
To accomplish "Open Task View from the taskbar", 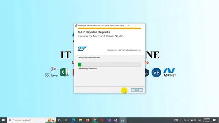I will 66,120.
